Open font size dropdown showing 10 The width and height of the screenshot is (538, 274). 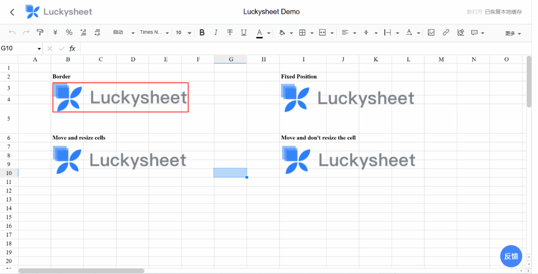pyautogui.click(x=183, y=32)
